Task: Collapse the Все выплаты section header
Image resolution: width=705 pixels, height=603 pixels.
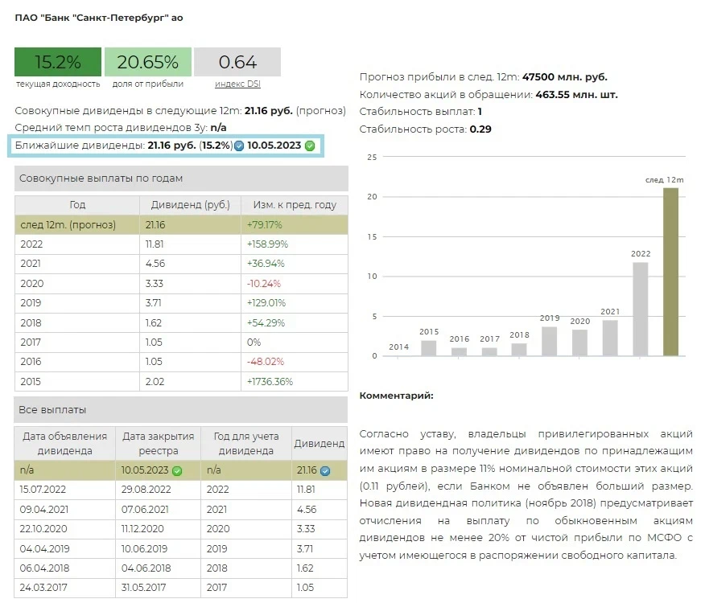Action: tap(181, 410)
